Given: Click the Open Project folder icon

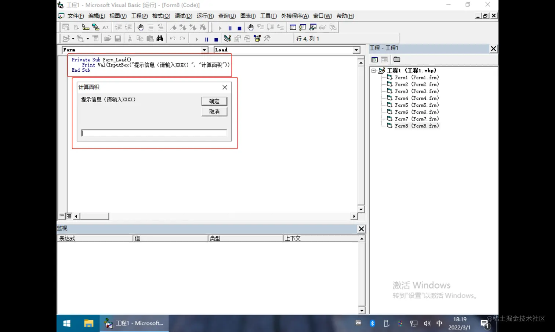Looking at the screenshot, I should [x=108, y=39].
